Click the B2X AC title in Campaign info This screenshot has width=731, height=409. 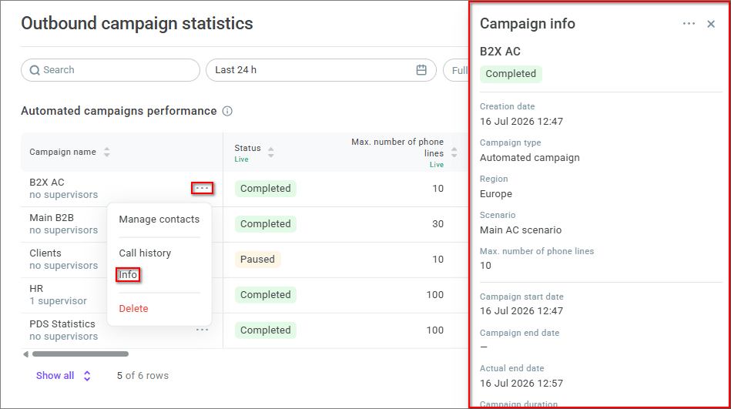pyautogui.click(x=500, y=52)
